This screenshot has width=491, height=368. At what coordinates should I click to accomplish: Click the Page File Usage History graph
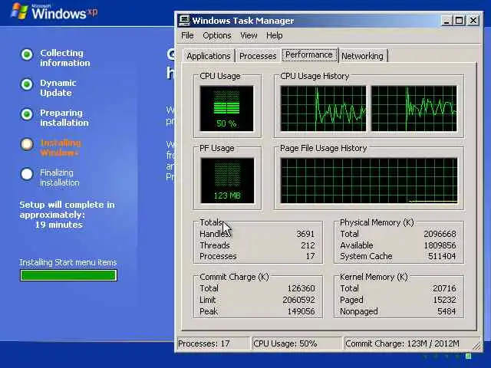(x=369, y=181)
